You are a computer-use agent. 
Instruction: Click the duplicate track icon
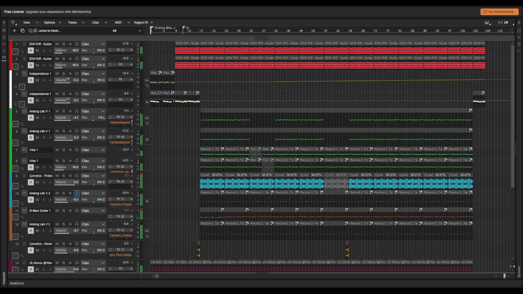point(22,31)
